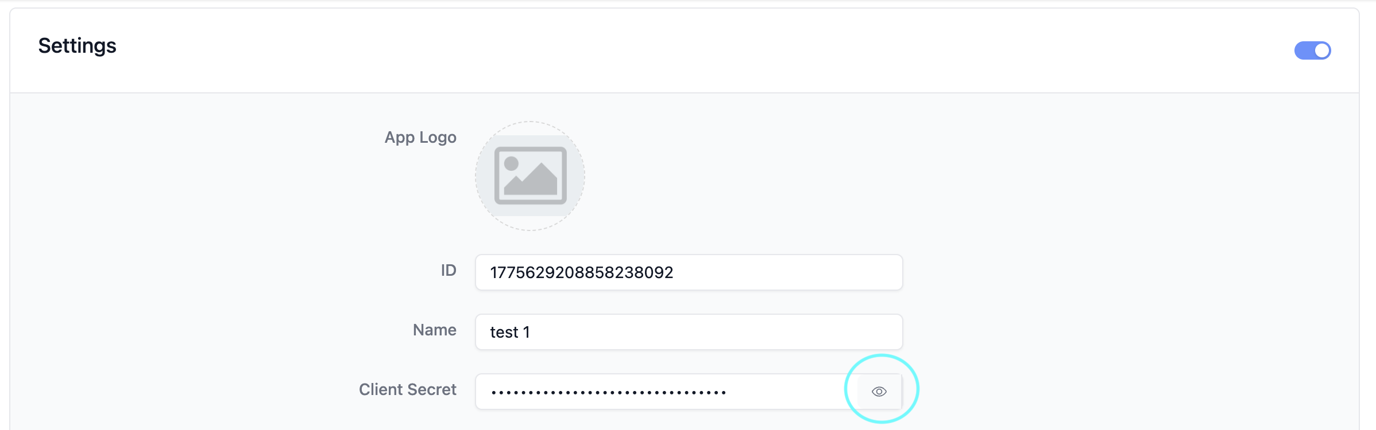
Task: Click the text "test 1" in Name
Action: pos(510,332)
